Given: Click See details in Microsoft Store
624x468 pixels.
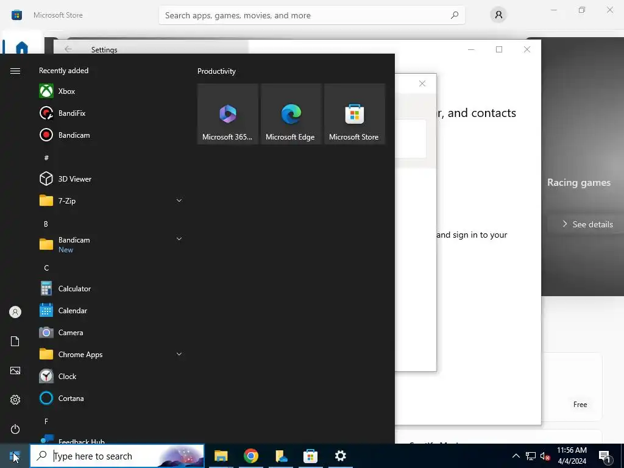Looking at the screenshot, I should coord(587,224).
